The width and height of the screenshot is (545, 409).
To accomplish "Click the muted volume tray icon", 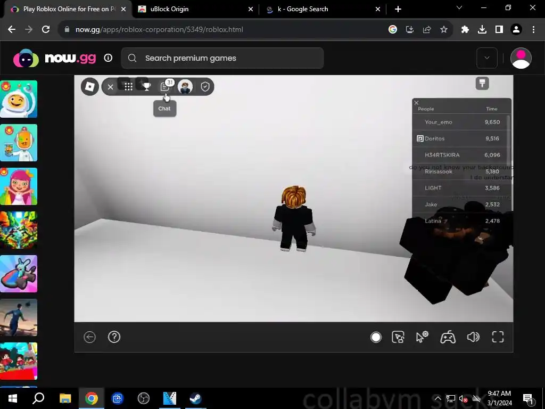I will 463,398.
